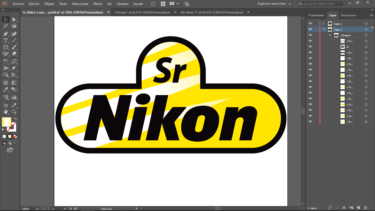The image size is (375, 211).
Task: Create a new layer in Capas panel
Action: 358,208
